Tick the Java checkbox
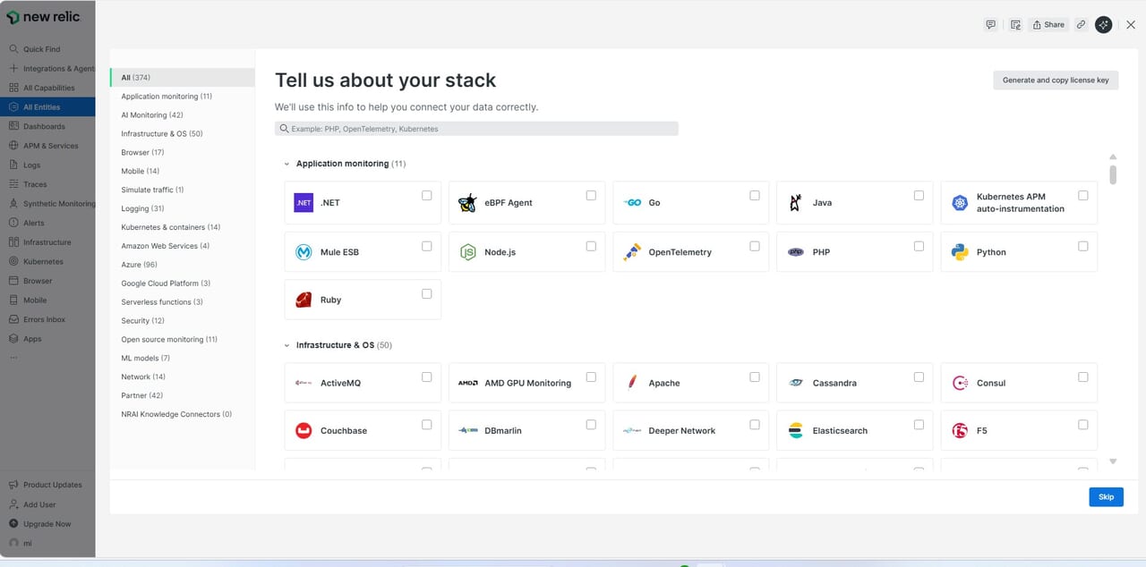The image size is (1146, 567). tap(919, 195)
